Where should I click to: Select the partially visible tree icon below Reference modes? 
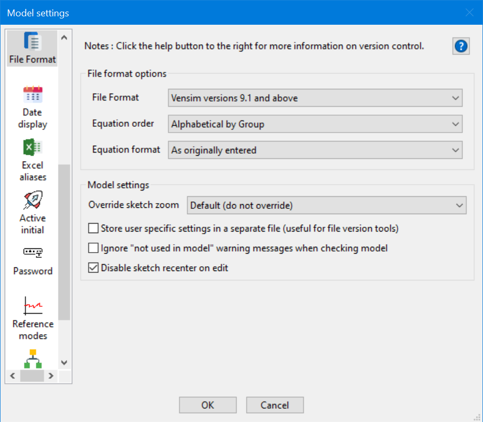pos(32,359)
